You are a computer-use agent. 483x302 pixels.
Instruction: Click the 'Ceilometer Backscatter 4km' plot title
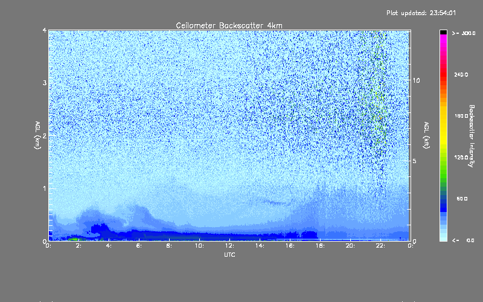click(x=229, y=25)
